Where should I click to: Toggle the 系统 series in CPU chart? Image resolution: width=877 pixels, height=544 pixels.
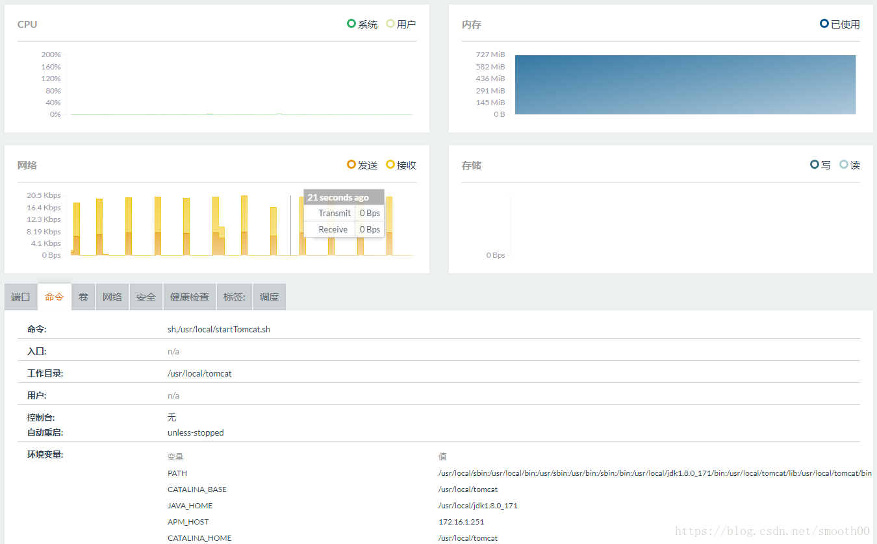tap(362, 24)
